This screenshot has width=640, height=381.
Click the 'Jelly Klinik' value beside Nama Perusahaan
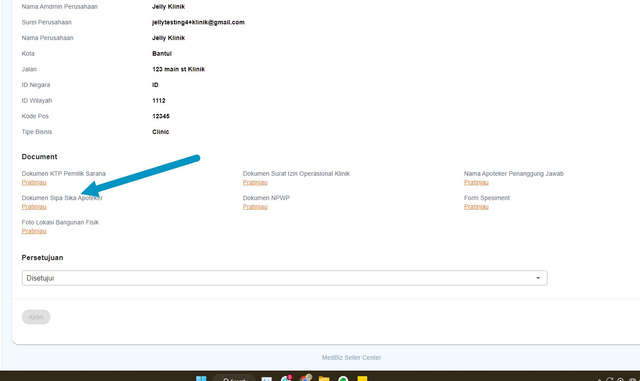168,38
